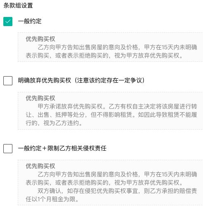Click the 条款组设置 section heading
Image resolution: width=203 pixels, height=207 pixels.
(x=18, y=5)
